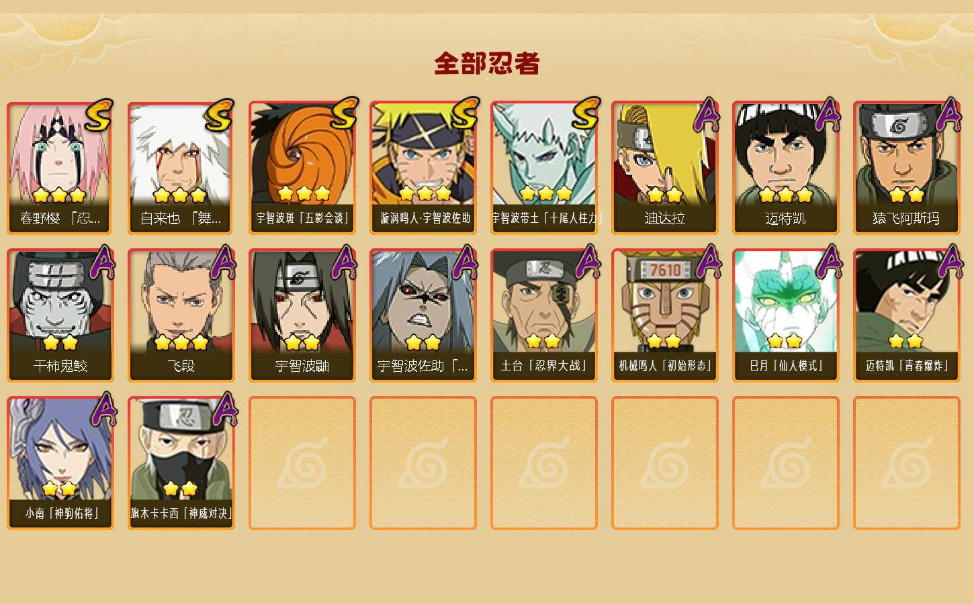The width and height of the screenshot is (974, 604).
Task: Select 机械鸣人「初始形态」 card
Action: [x=665, y=315]
